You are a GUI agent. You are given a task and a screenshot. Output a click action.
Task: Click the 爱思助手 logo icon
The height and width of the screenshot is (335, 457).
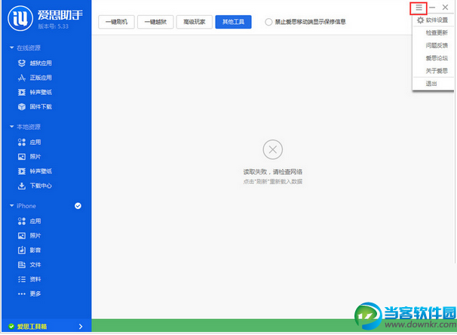coord(20,18)
